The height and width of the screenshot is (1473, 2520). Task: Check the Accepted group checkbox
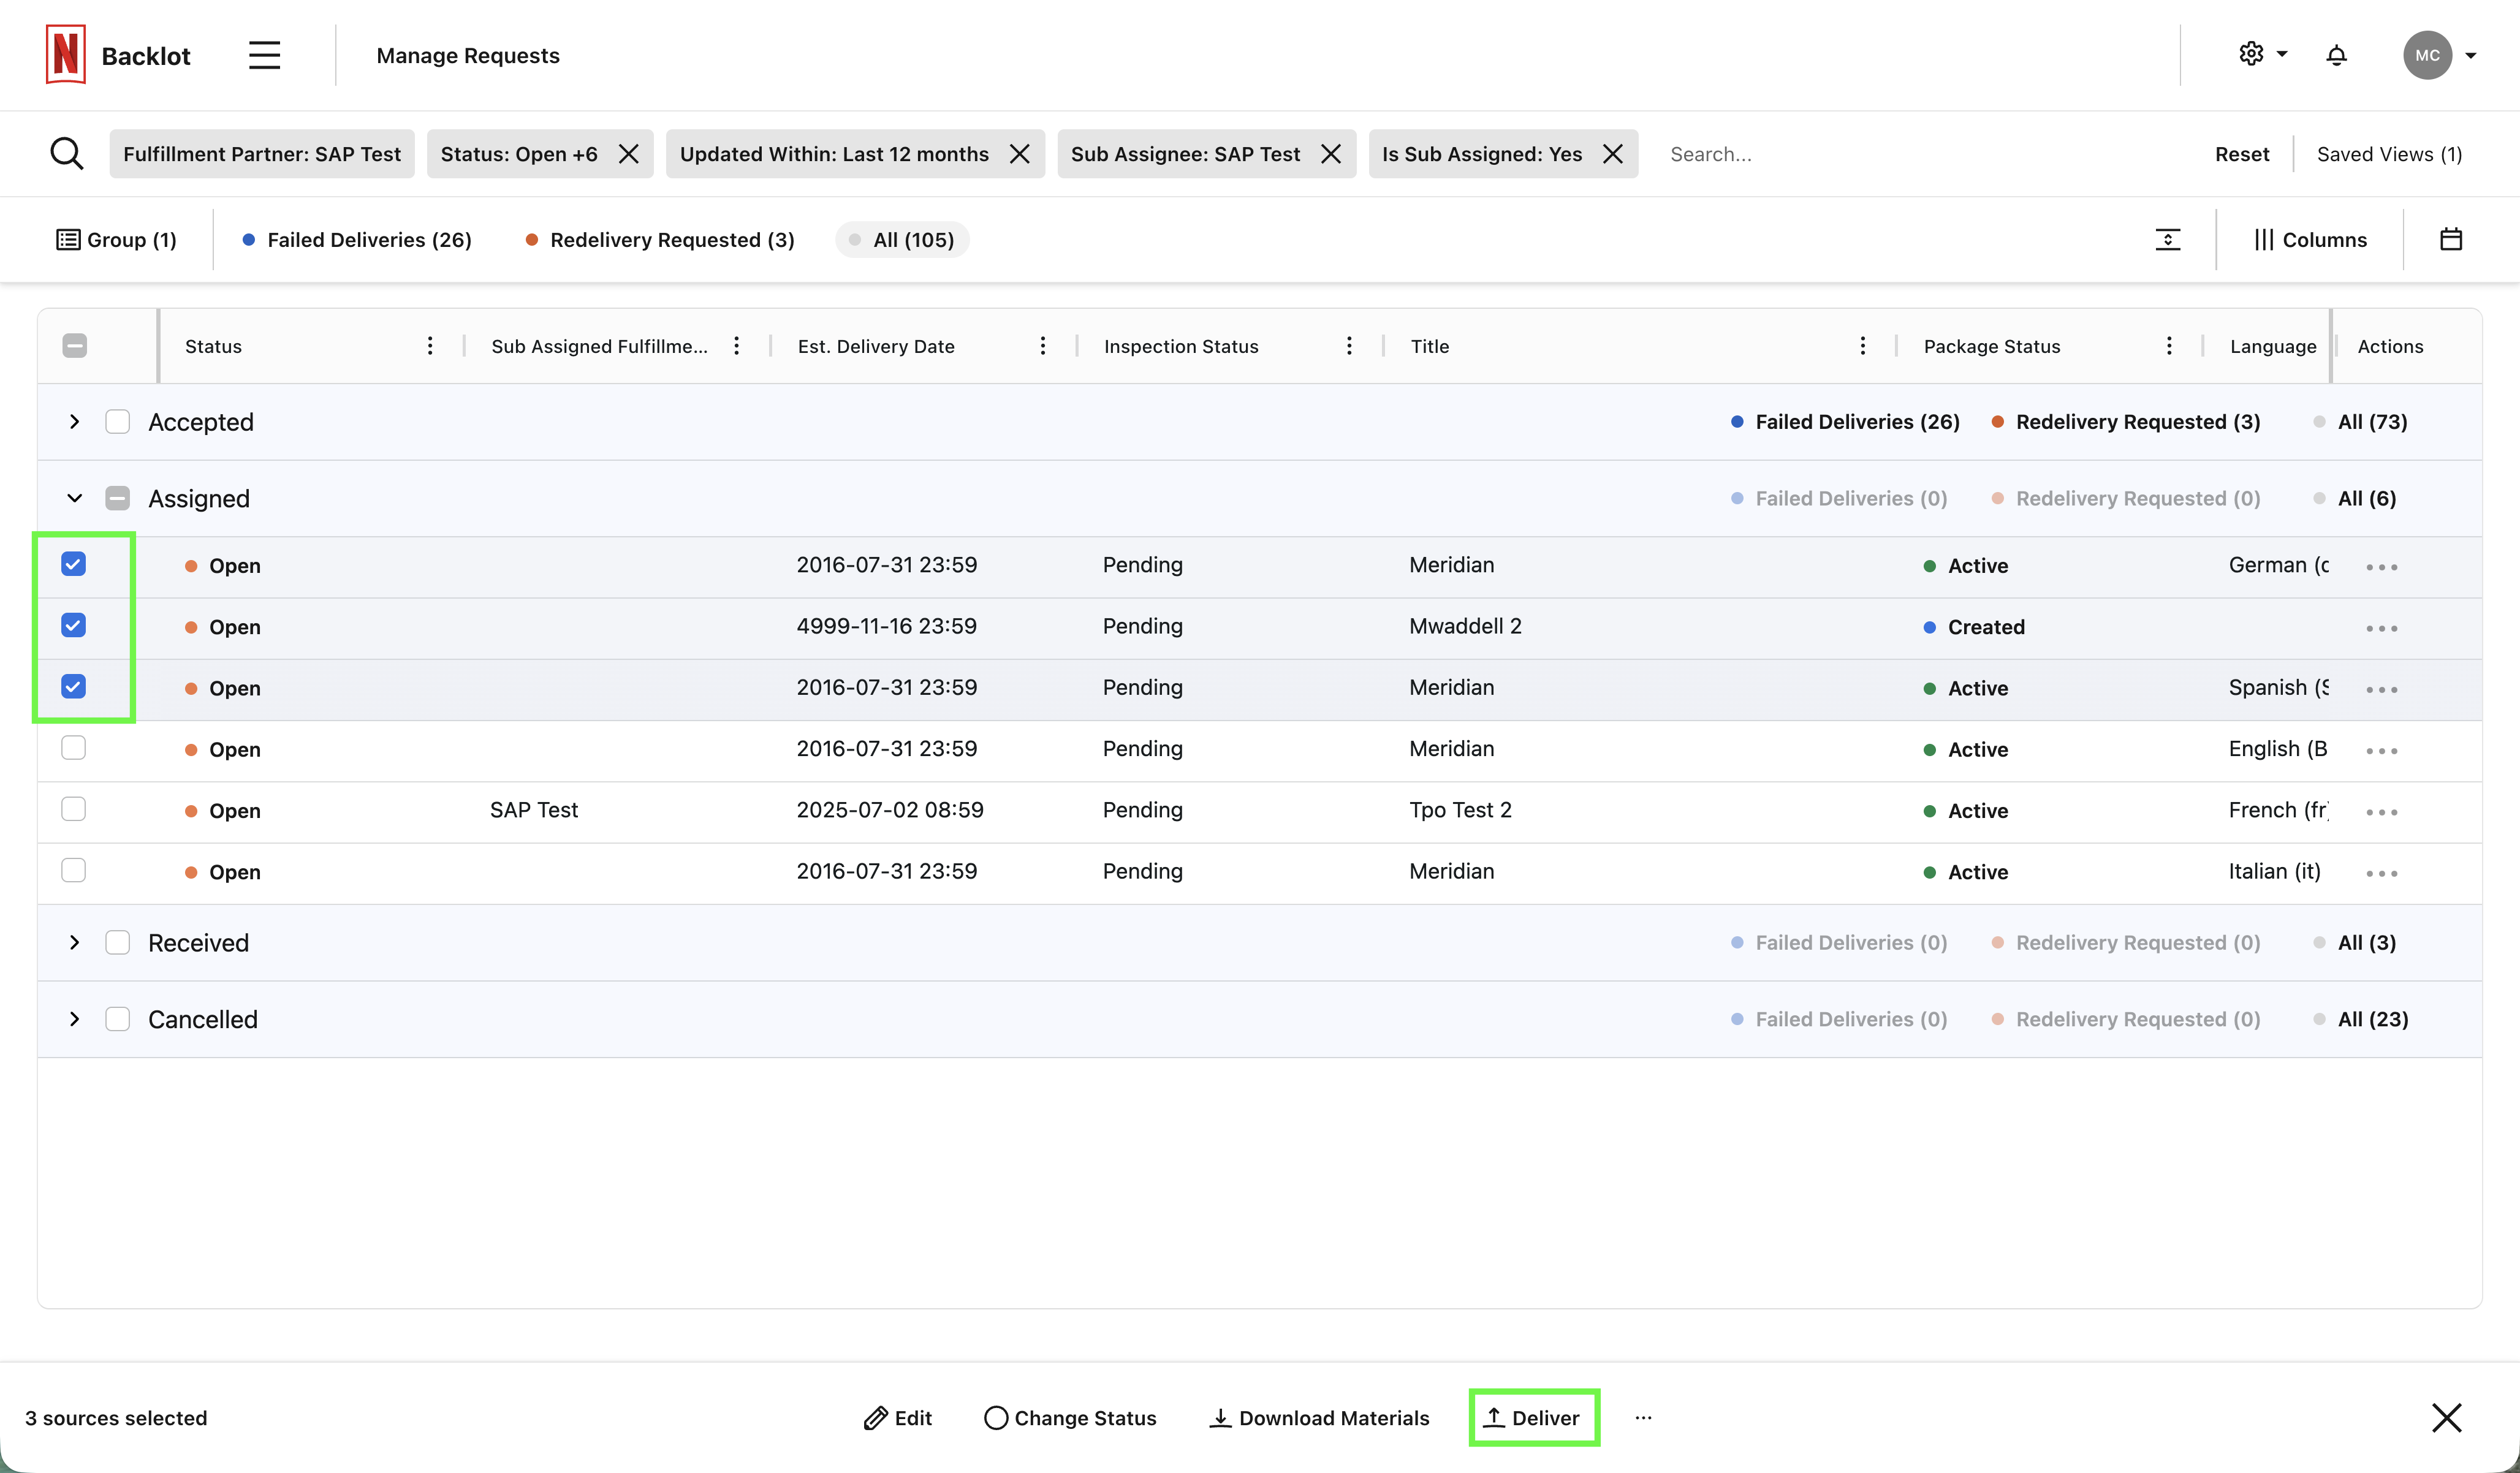coord(117,422)
